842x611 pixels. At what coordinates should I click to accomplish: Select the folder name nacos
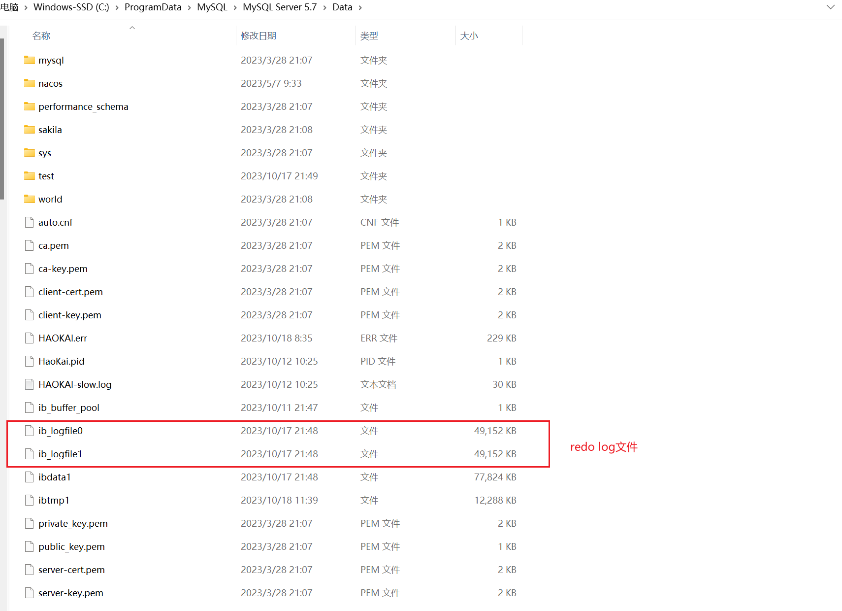[50, 83]
